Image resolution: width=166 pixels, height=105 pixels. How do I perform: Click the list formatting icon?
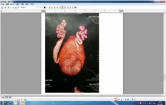73,7
